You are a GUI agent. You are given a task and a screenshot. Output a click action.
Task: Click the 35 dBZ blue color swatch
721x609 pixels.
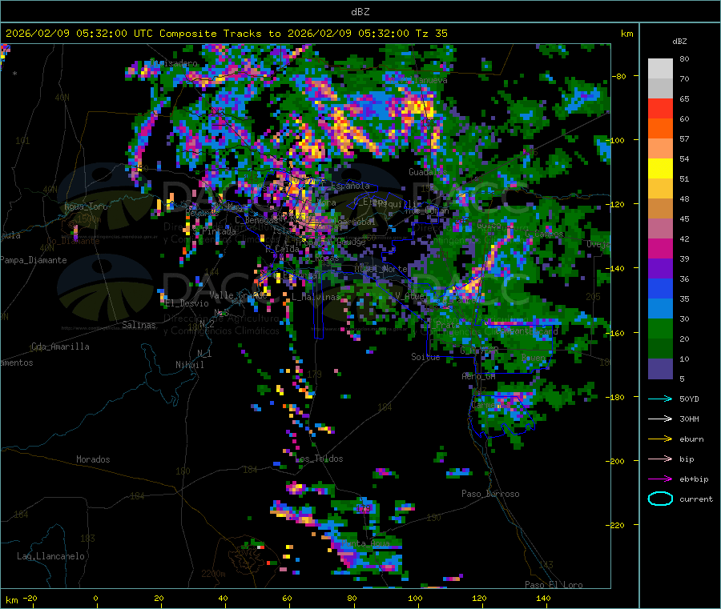[660, 309]
